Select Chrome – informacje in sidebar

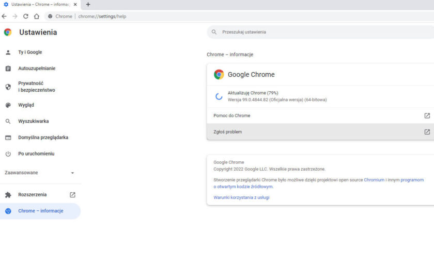[x=40, y=211]
